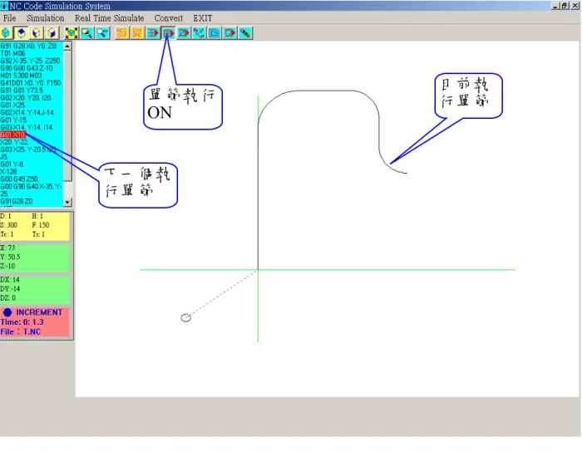This screenshot has width=582, height=451.
Task: Select highlighted red line 'G01 X10.'
Action: [13, 135]
